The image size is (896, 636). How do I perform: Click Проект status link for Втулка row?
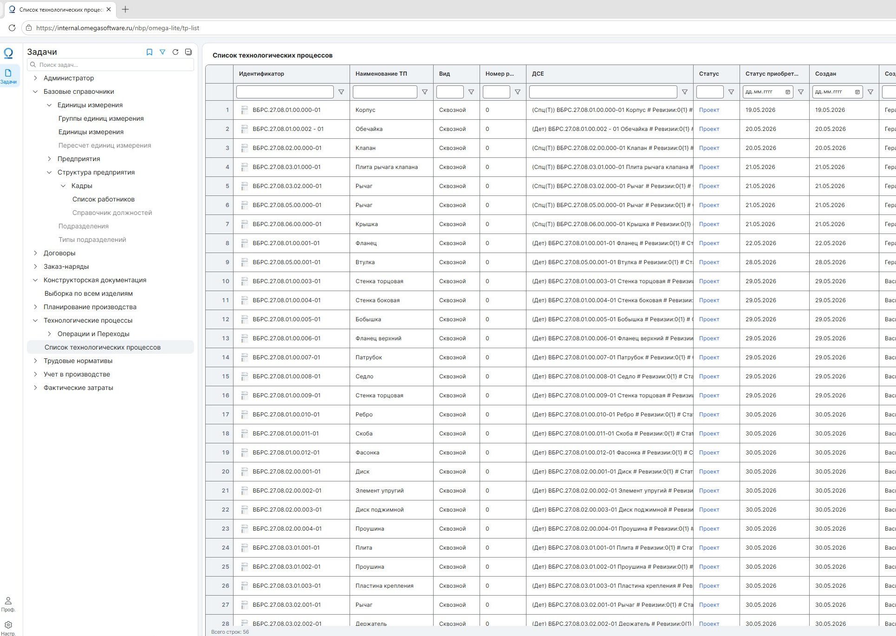(x=709, y=262)
